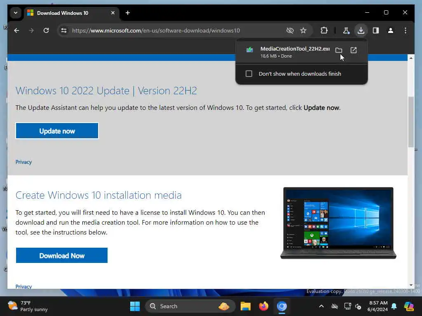The width and height of the screenshot is (422, 316).
Task: Open the profile avatar icon
Action: [391, 30]
